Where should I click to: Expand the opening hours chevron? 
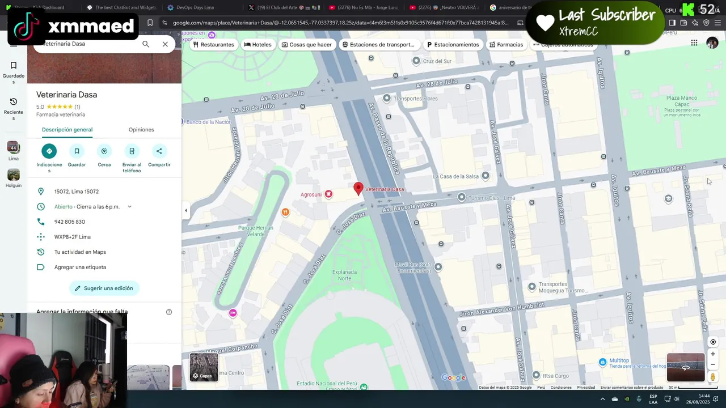(x=129, y=207)
